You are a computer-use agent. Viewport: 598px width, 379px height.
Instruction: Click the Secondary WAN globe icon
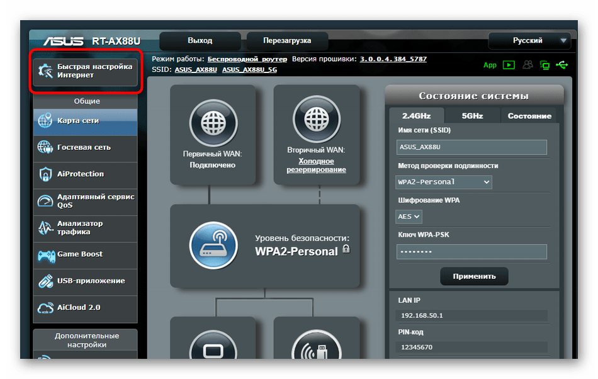(x=316, y=120)
